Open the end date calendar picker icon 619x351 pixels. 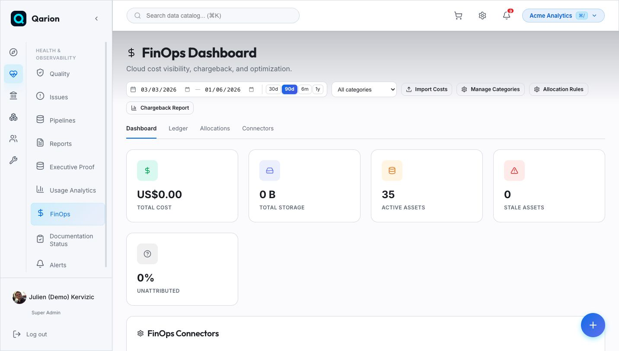point(251,90)
